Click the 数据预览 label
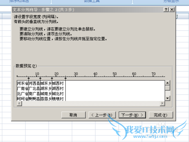The image size is (189, 142). tap(26, 66)
